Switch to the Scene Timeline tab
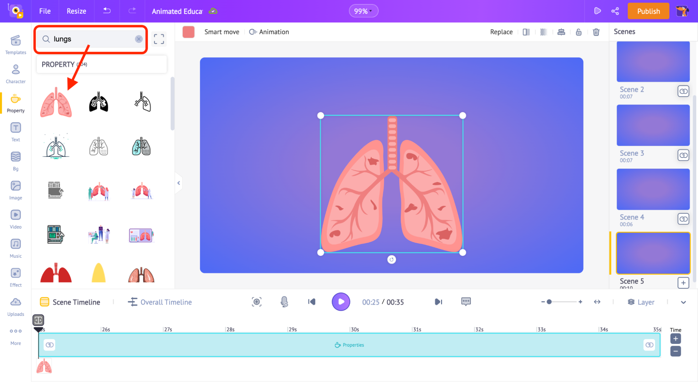The width and height of the screenshot is (698, 382). click(x=70, y=302)
